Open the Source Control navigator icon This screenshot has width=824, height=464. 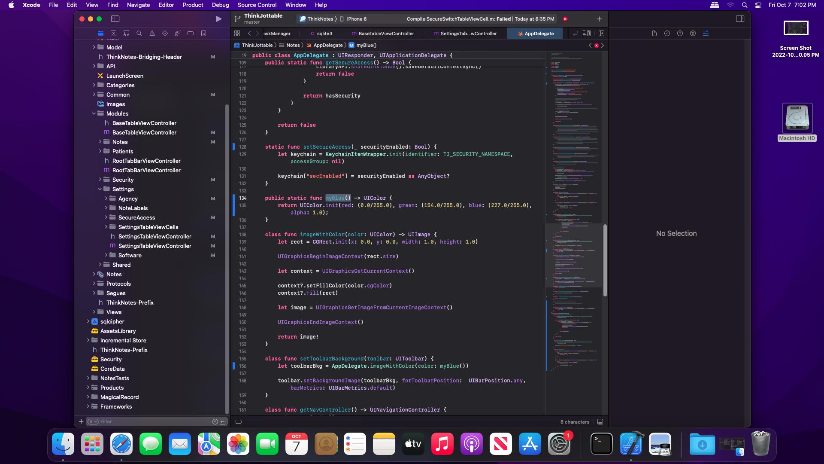pos(113,34)
